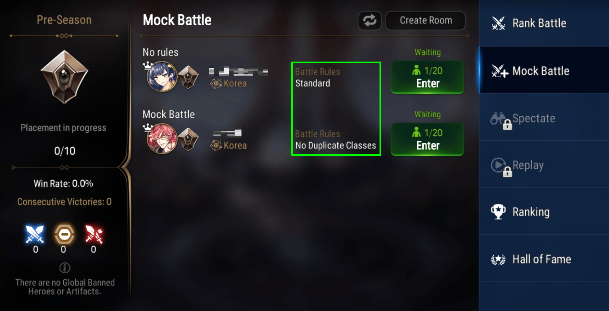
Task: Click the Pre-Season rank emblem
Action: click(64, 77)
